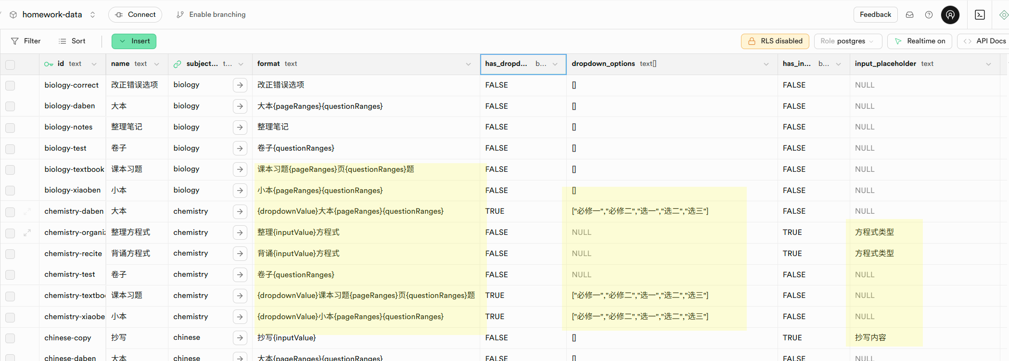This screenshot has height=361, width=1009.
Task: Open foreign key arrow for biology-xiaoben row
Action: pos(240,191)
